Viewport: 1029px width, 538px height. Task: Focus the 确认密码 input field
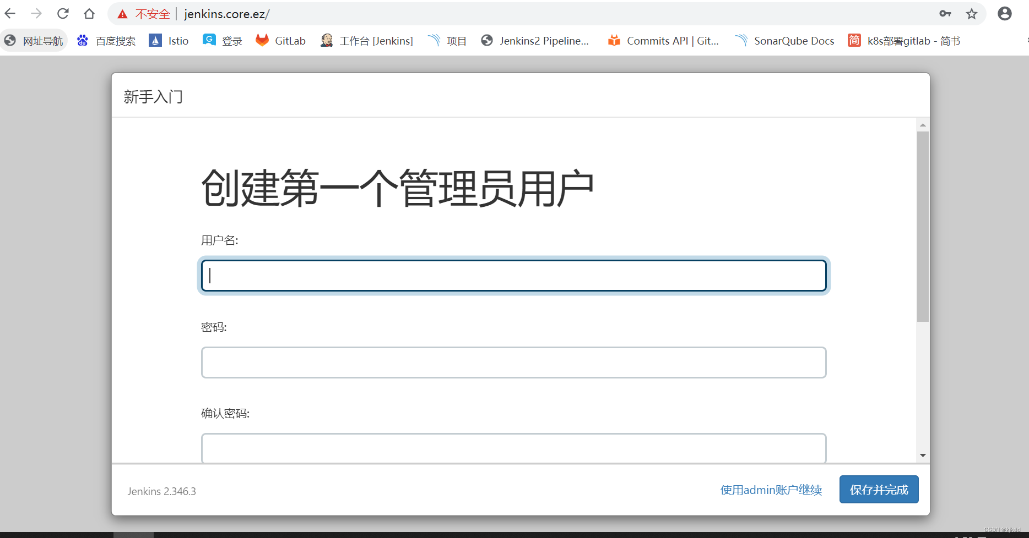pos(513,448)
